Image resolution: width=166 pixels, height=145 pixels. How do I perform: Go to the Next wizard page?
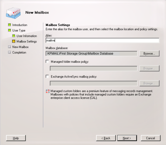pos(127,138)
